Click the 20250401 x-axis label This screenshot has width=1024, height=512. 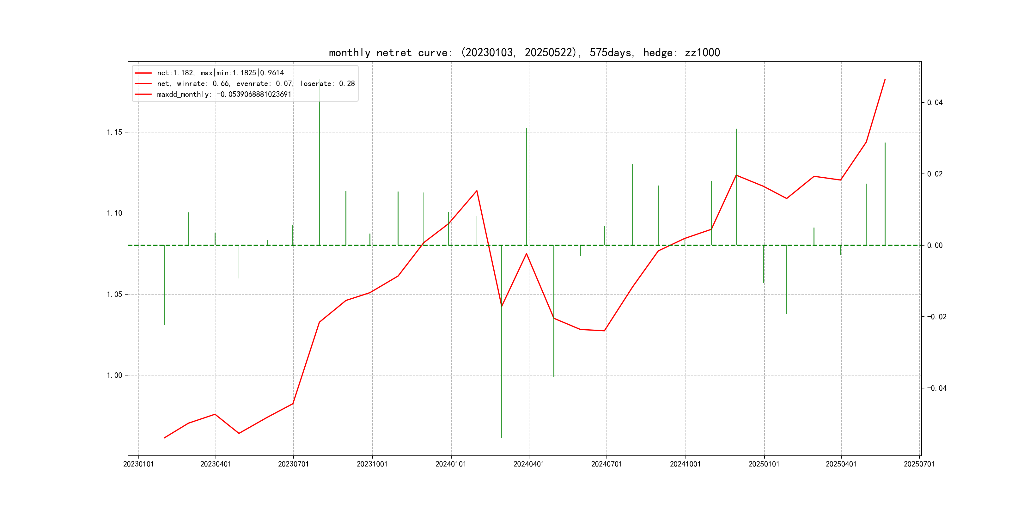(841, 464)
